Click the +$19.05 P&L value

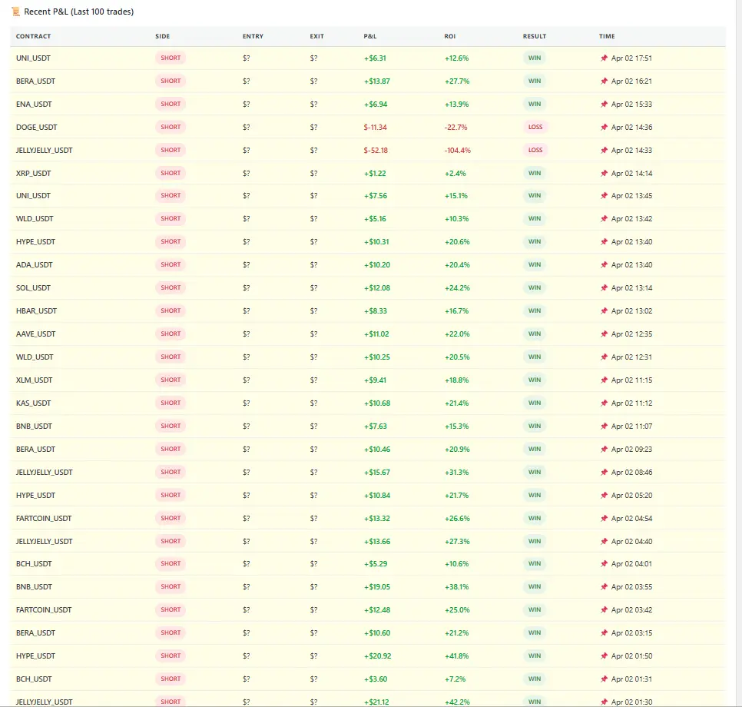click(x=377, y=586)
